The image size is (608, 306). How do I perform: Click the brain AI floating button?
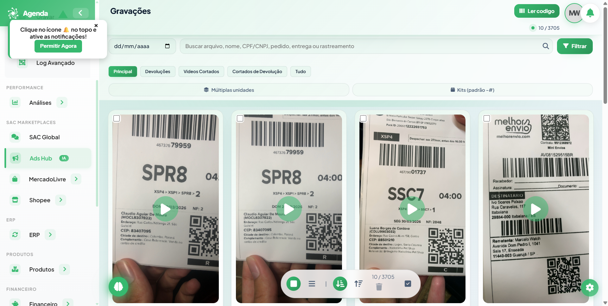118,287
